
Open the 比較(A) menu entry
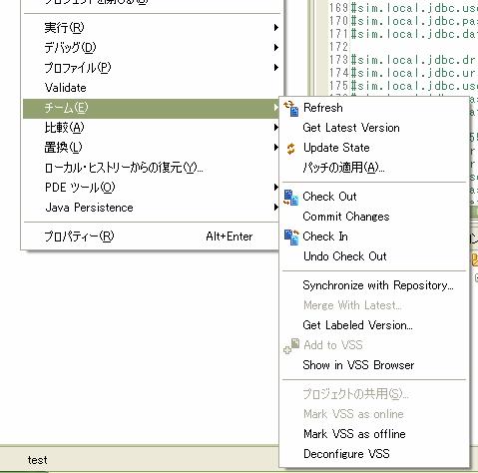point(152,128)
